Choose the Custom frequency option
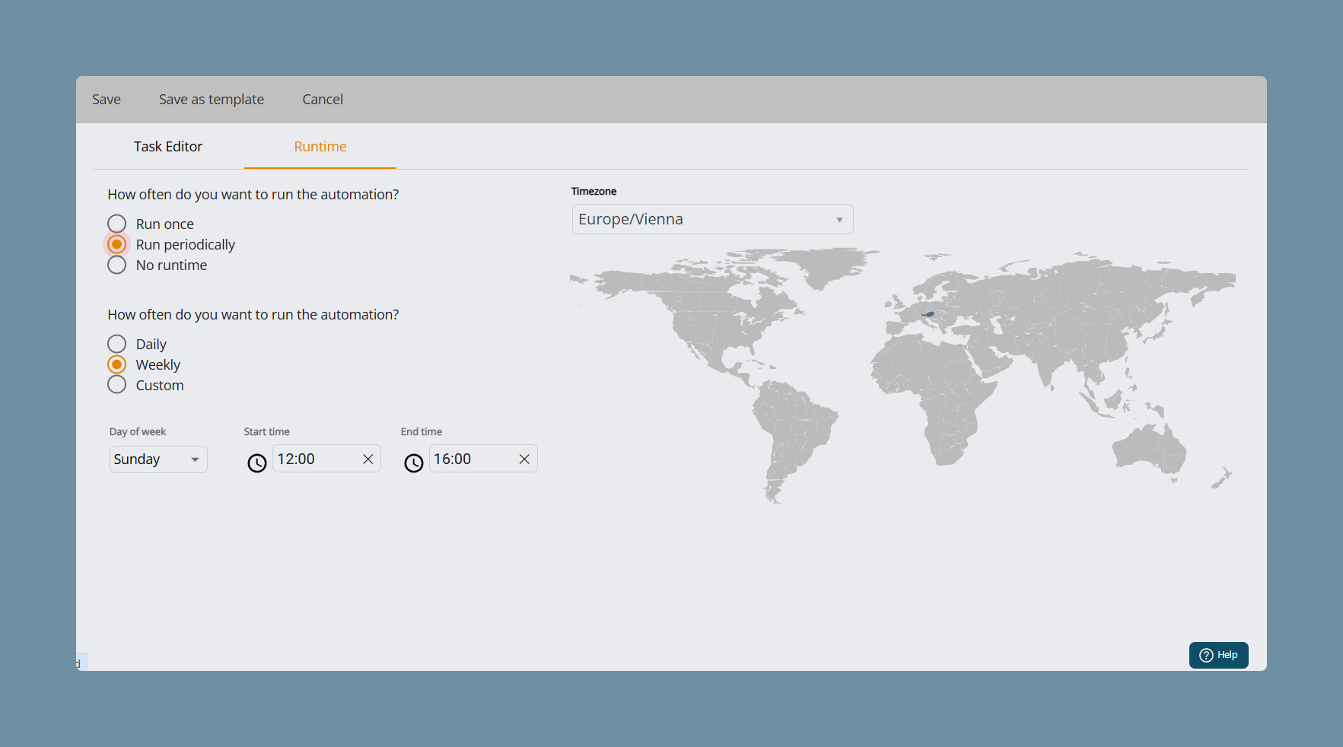 [x=116, y=385]
